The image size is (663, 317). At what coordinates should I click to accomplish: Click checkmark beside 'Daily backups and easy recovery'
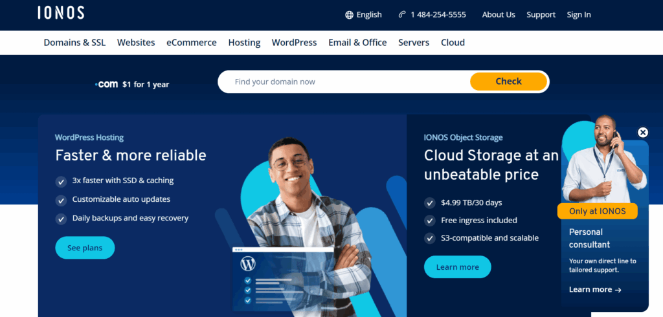point(62,219)
